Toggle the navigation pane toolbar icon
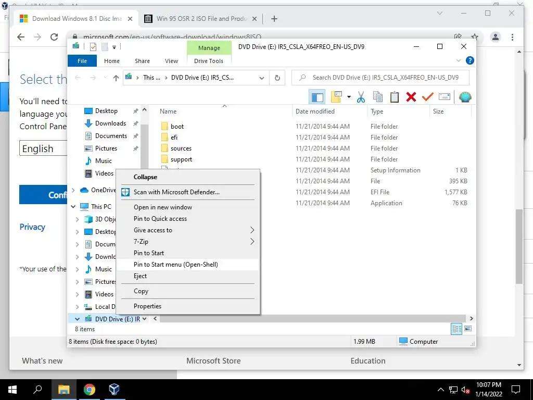The image size is (533, 400). point(317,97)
